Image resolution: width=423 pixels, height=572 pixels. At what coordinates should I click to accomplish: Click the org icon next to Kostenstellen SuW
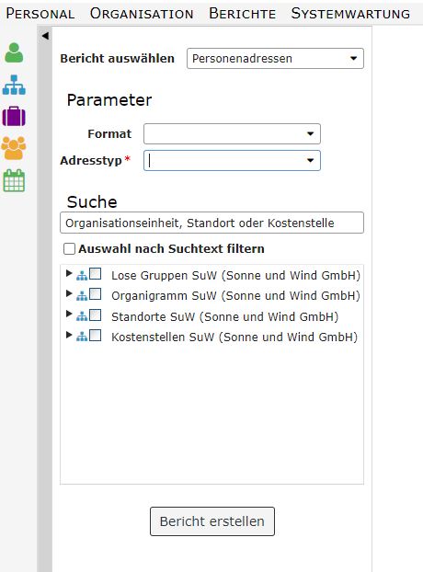point(82,337)
